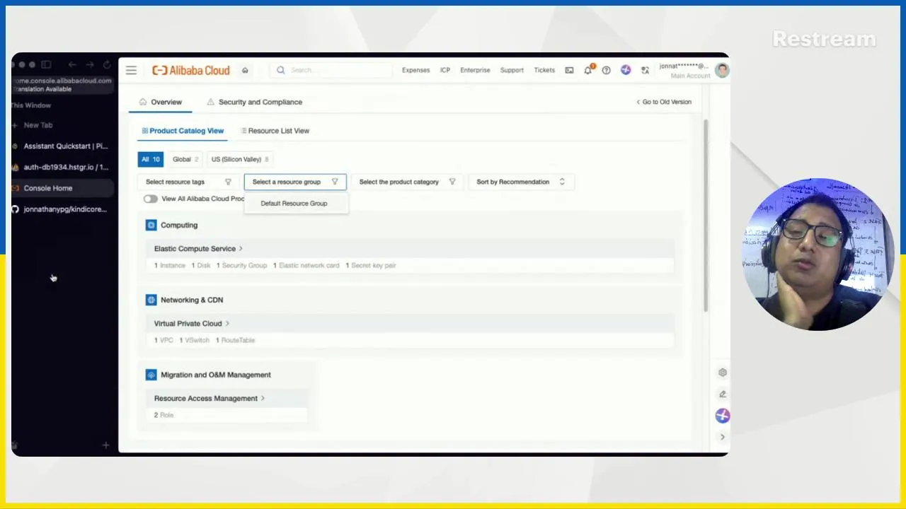This screenshot has height=509, width=906.
Task: Click the 1 RouteTable link
Action: (235, 341)
